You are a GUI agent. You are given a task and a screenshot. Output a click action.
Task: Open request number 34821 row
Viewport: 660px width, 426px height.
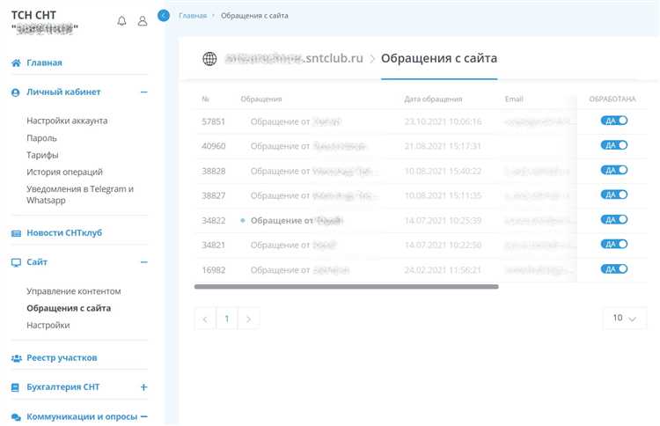[421, 245]
